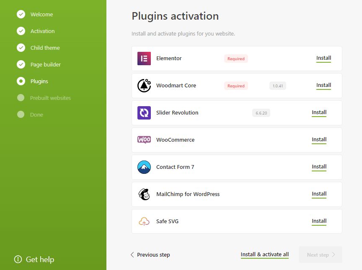Install the Slider Revolution plugin

coord(319,113)
